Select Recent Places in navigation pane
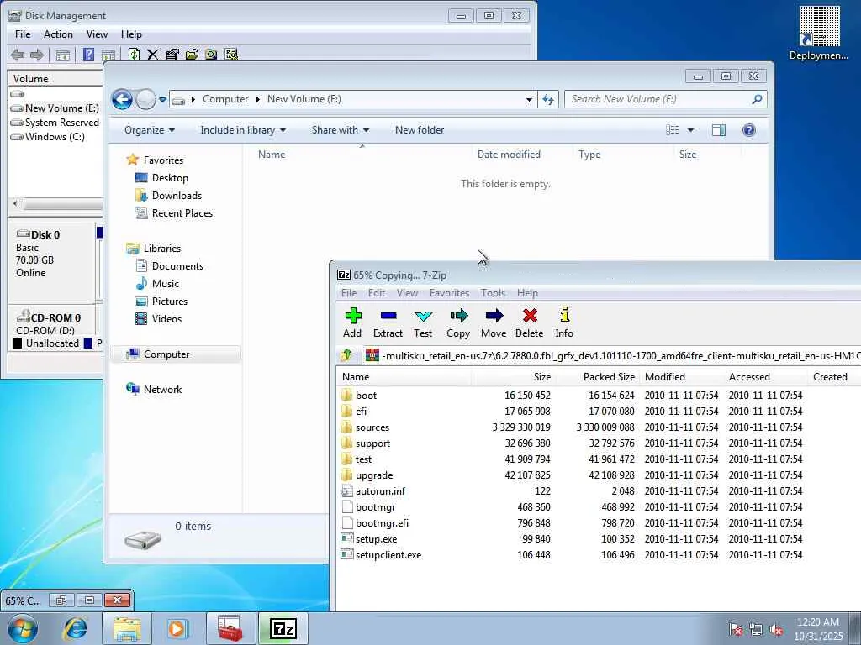This screenshot has height=645, width=861. coord(182,212)
